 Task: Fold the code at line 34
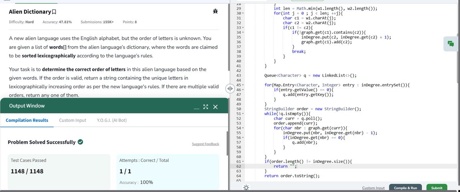[243, 33]
